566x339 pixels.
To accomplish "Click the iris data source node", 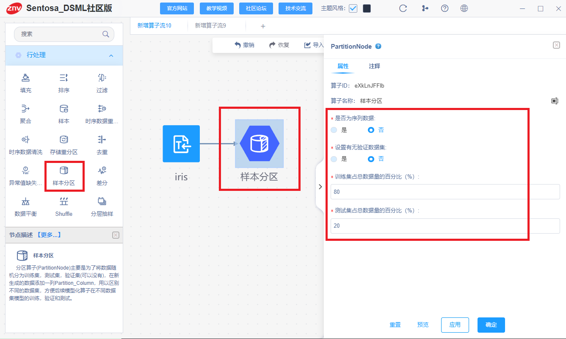I will pyautogui.click(x=181, y=144).
